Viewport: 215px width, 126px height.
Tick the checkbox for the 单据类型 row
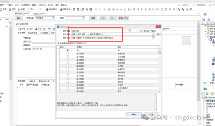pos(68,53)
